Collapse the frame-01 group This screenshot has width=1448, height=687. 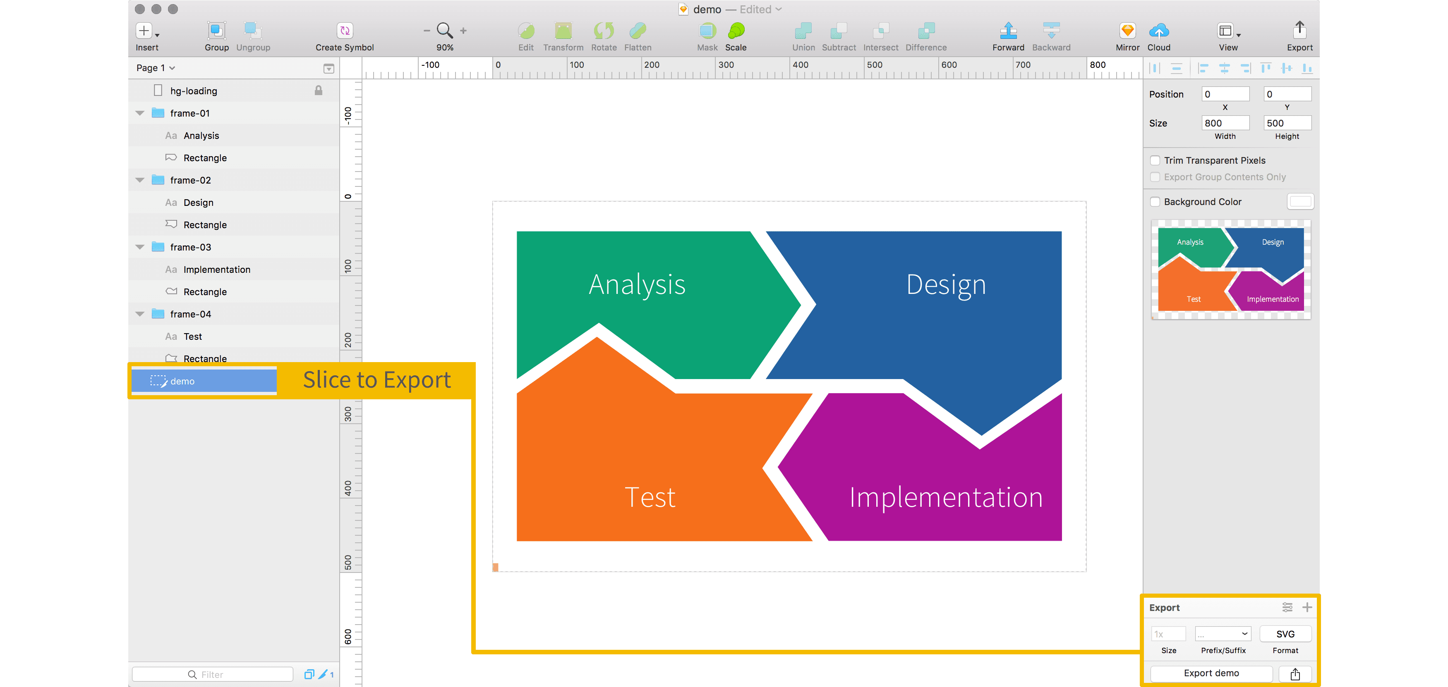(140, 113)
